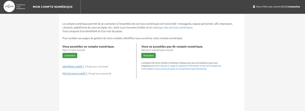This screenshot has height=111, width=305.
Task: Click the "Vous n'êtes pas connecté(e)" status text
Action: [x=271, y=7]
